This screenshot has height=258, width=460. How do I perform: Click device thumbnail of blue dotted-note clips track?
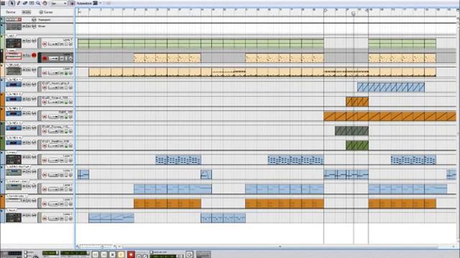[x=14, y=160]
